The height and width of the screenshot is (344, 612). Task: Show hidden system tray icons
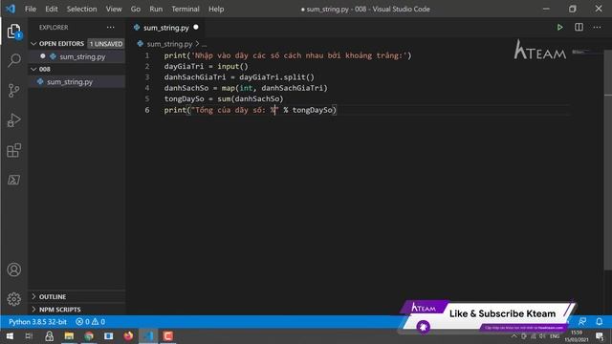514,336
